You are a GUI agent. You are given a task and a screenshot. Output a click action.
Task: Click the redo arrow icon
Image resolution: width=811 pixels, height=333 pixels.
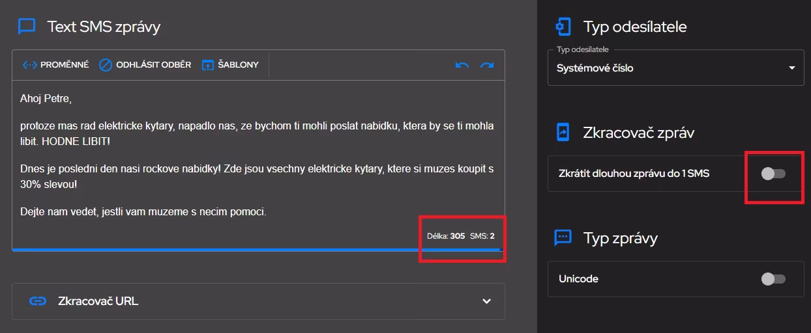point(486,65)
